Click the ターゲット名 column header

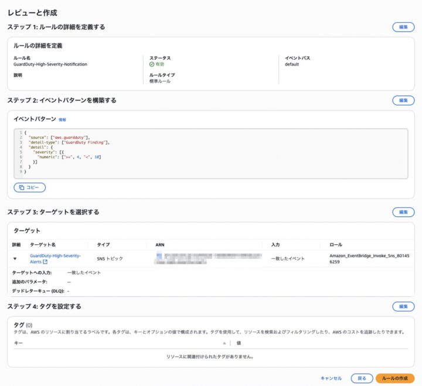pyautogui.click(x=43, y=244)
